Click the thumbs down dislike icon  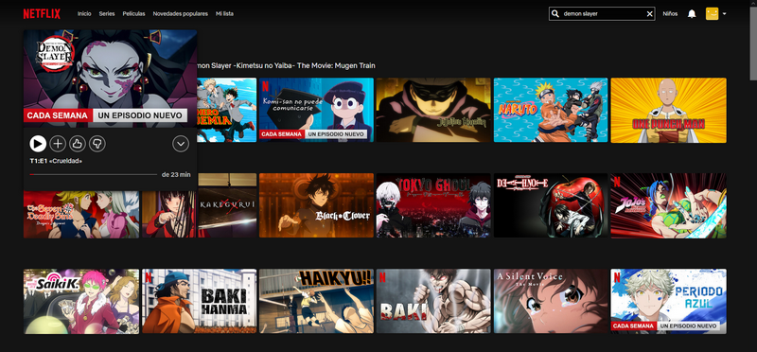[x=97, y=144]
